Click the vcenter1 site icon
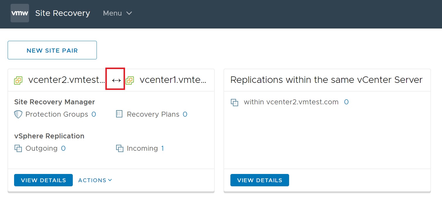 tap(130, 80)
